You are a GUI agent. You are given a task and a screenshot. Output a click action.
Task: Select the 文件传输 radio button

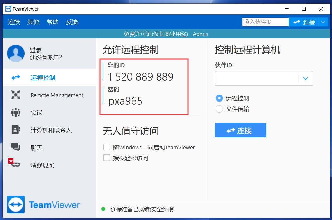point(219,109)
